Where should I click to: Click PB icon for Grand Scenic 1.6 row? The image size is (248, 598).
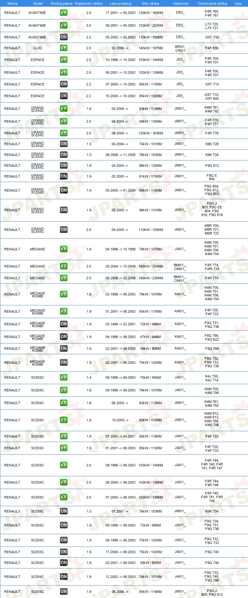[x=64, y=109]
